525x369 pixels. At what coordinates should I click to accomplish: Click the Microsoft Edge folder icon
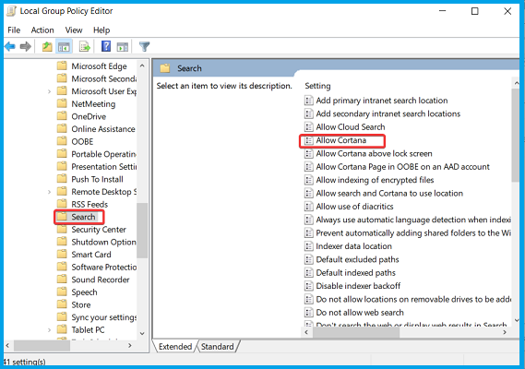coord(62,65)
